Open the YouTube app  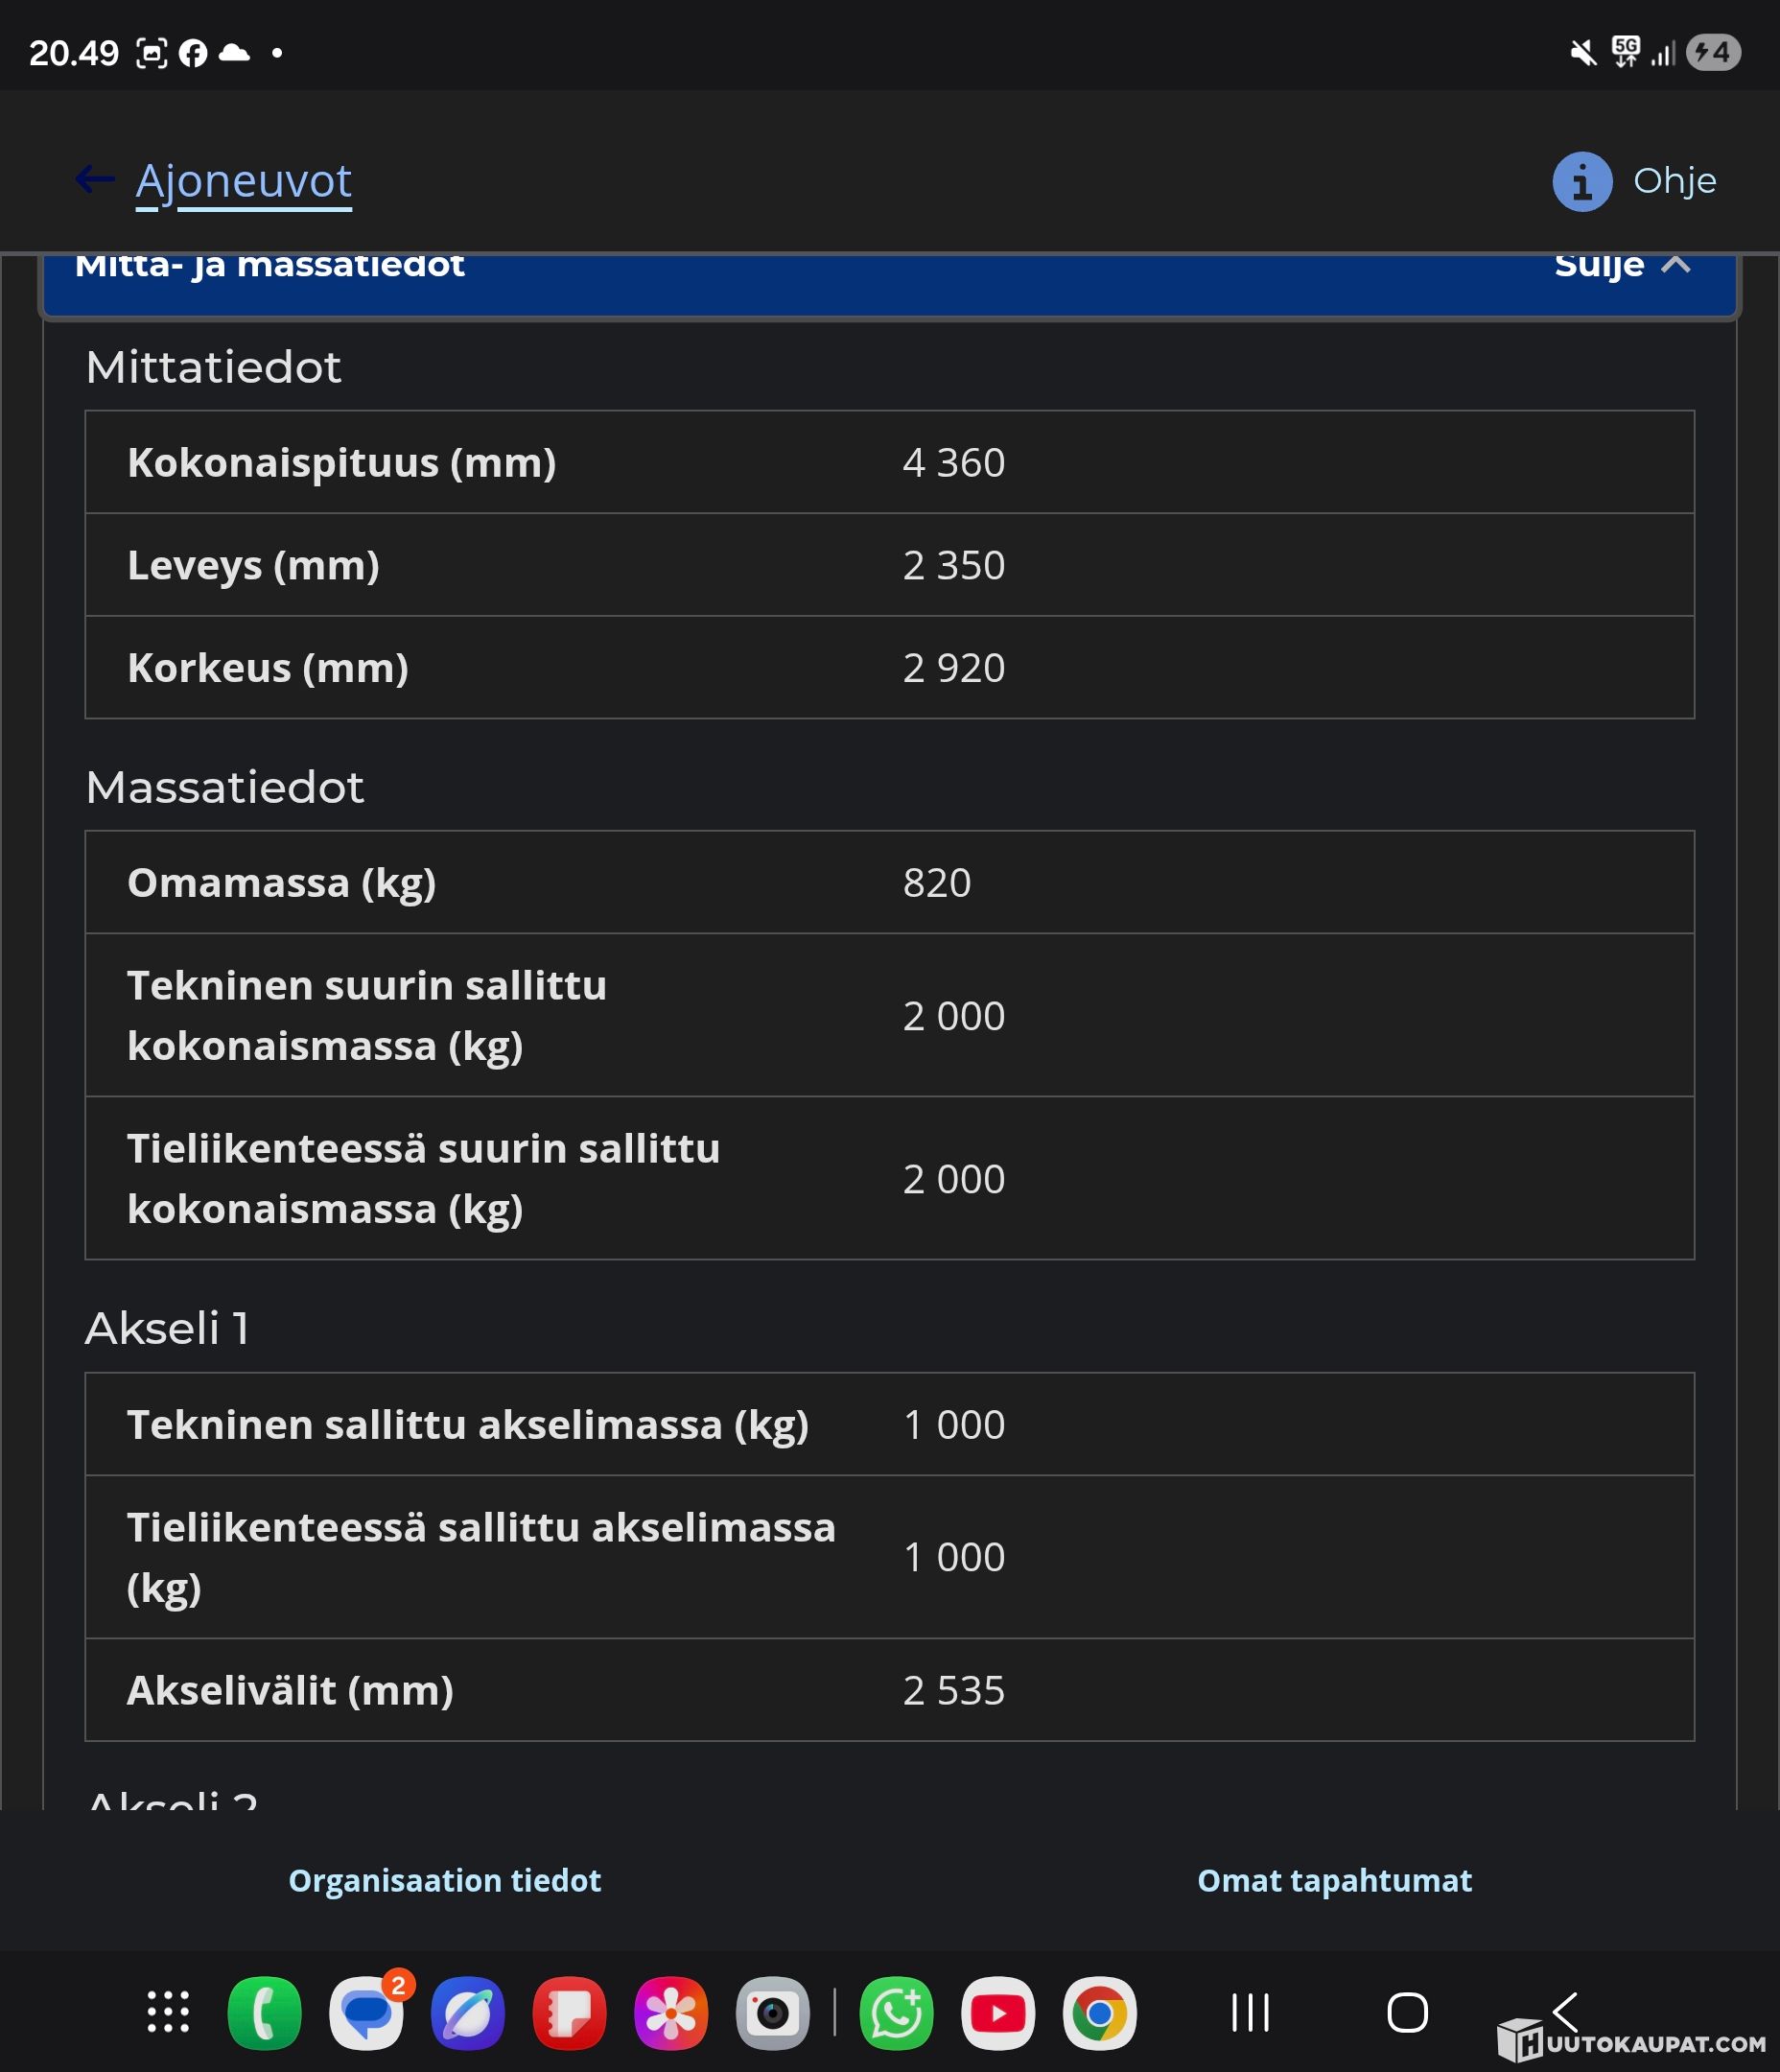tap(998, 2013)
